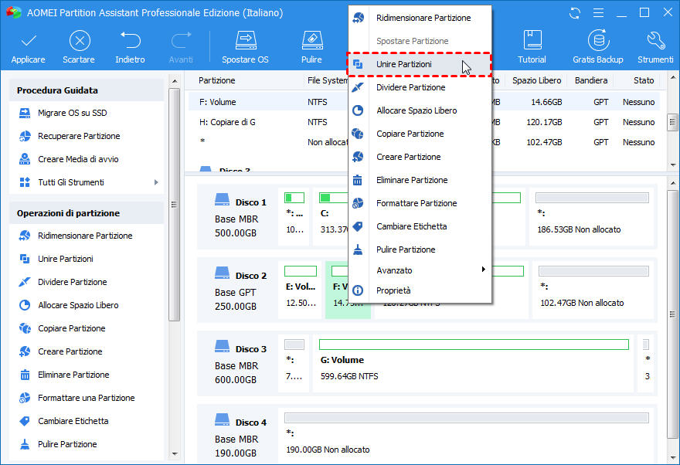Open the hamburger menu in title bar
Screen dimensions: 680x465
pyautogui.click(x=598, y=13)
